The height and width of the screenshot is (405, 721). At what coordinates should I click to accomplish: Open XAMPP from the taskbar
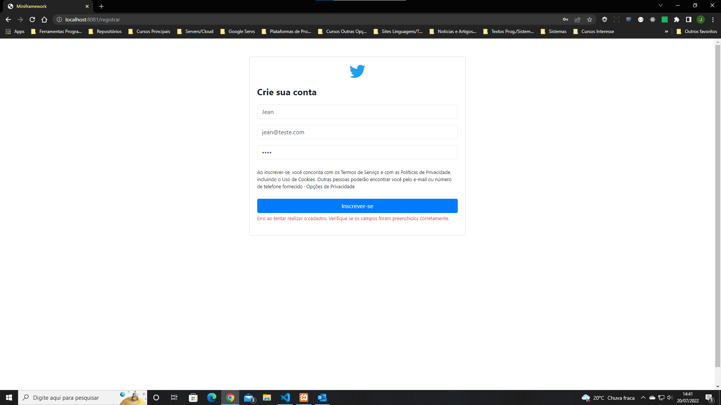[304, 397]
